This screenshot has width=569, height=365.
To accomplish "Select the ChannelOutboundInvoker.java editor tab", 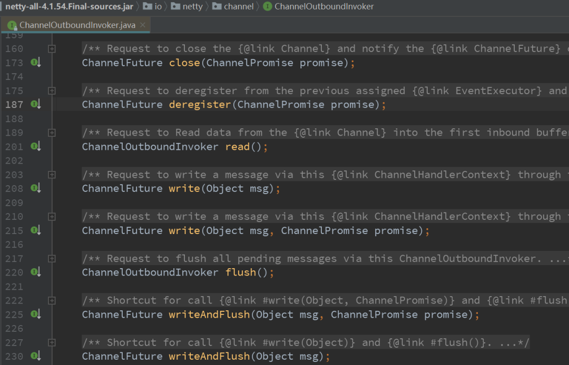I will pos(75,25).
